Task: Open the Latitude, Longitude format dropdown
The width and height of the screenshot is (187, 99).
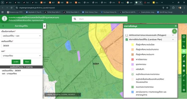Action: tap(80, 95)
